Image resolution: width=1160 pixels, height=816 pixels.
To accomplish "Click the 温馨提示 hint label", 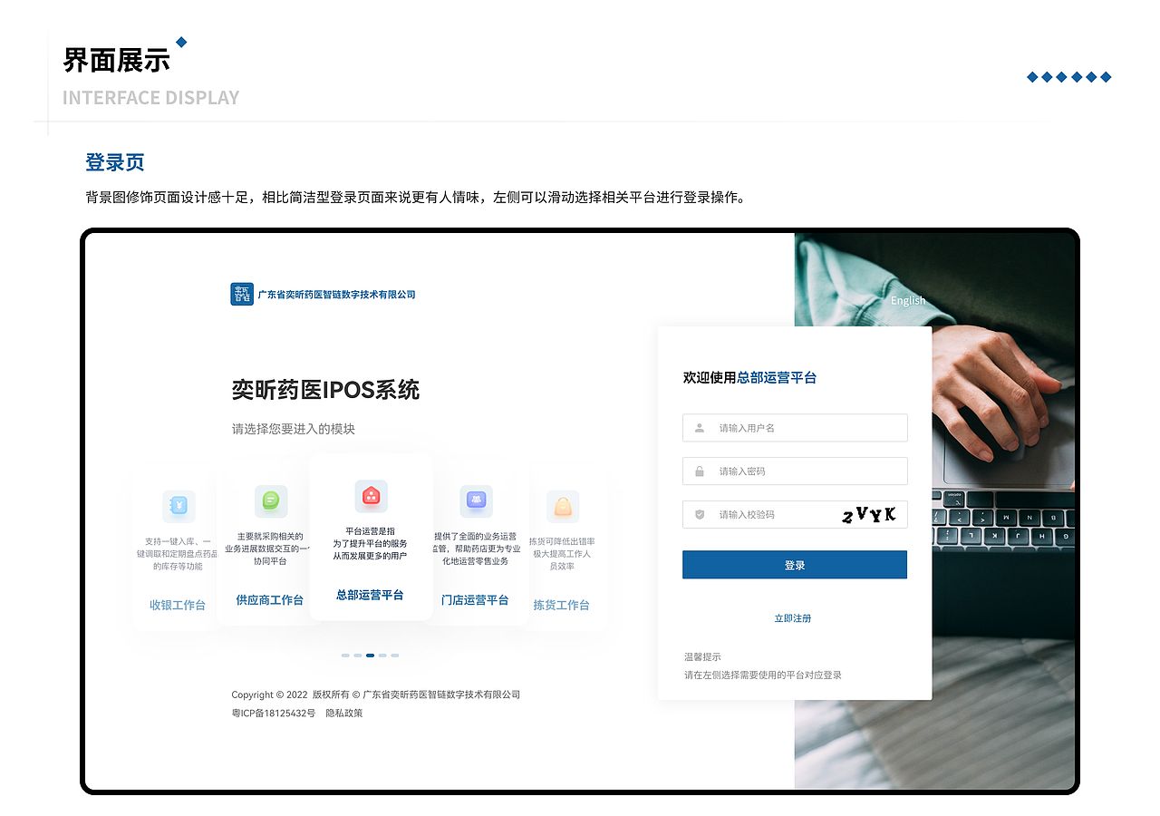I will point(702,656).
